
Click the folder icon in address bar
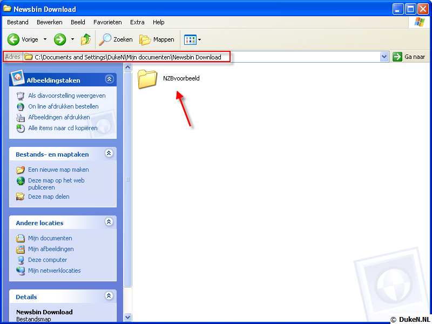(29, 57)
